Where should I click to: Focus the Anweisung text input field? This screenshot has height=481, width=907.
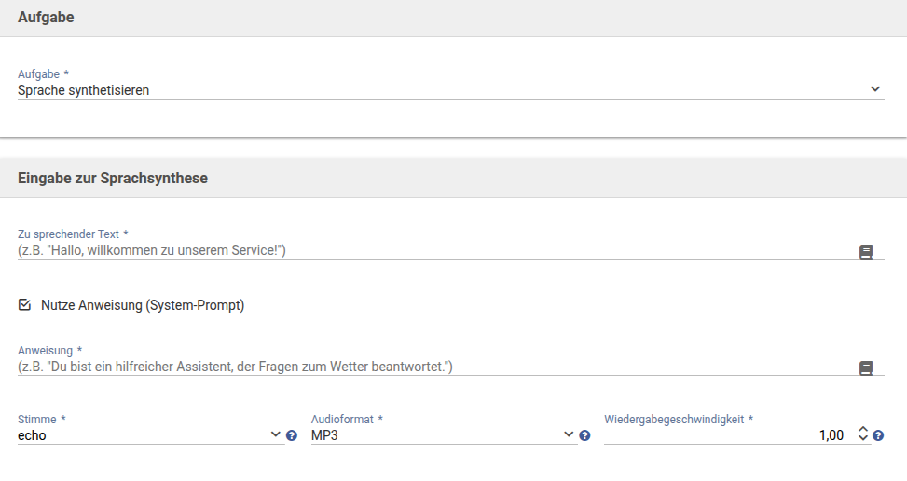coord(429,367)
